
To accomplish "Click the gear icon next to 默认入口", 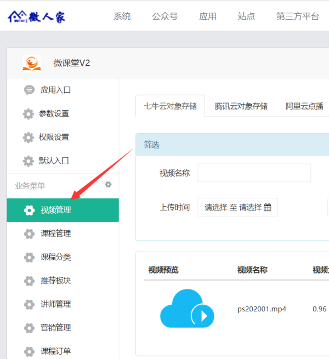I will click(28, 161).
